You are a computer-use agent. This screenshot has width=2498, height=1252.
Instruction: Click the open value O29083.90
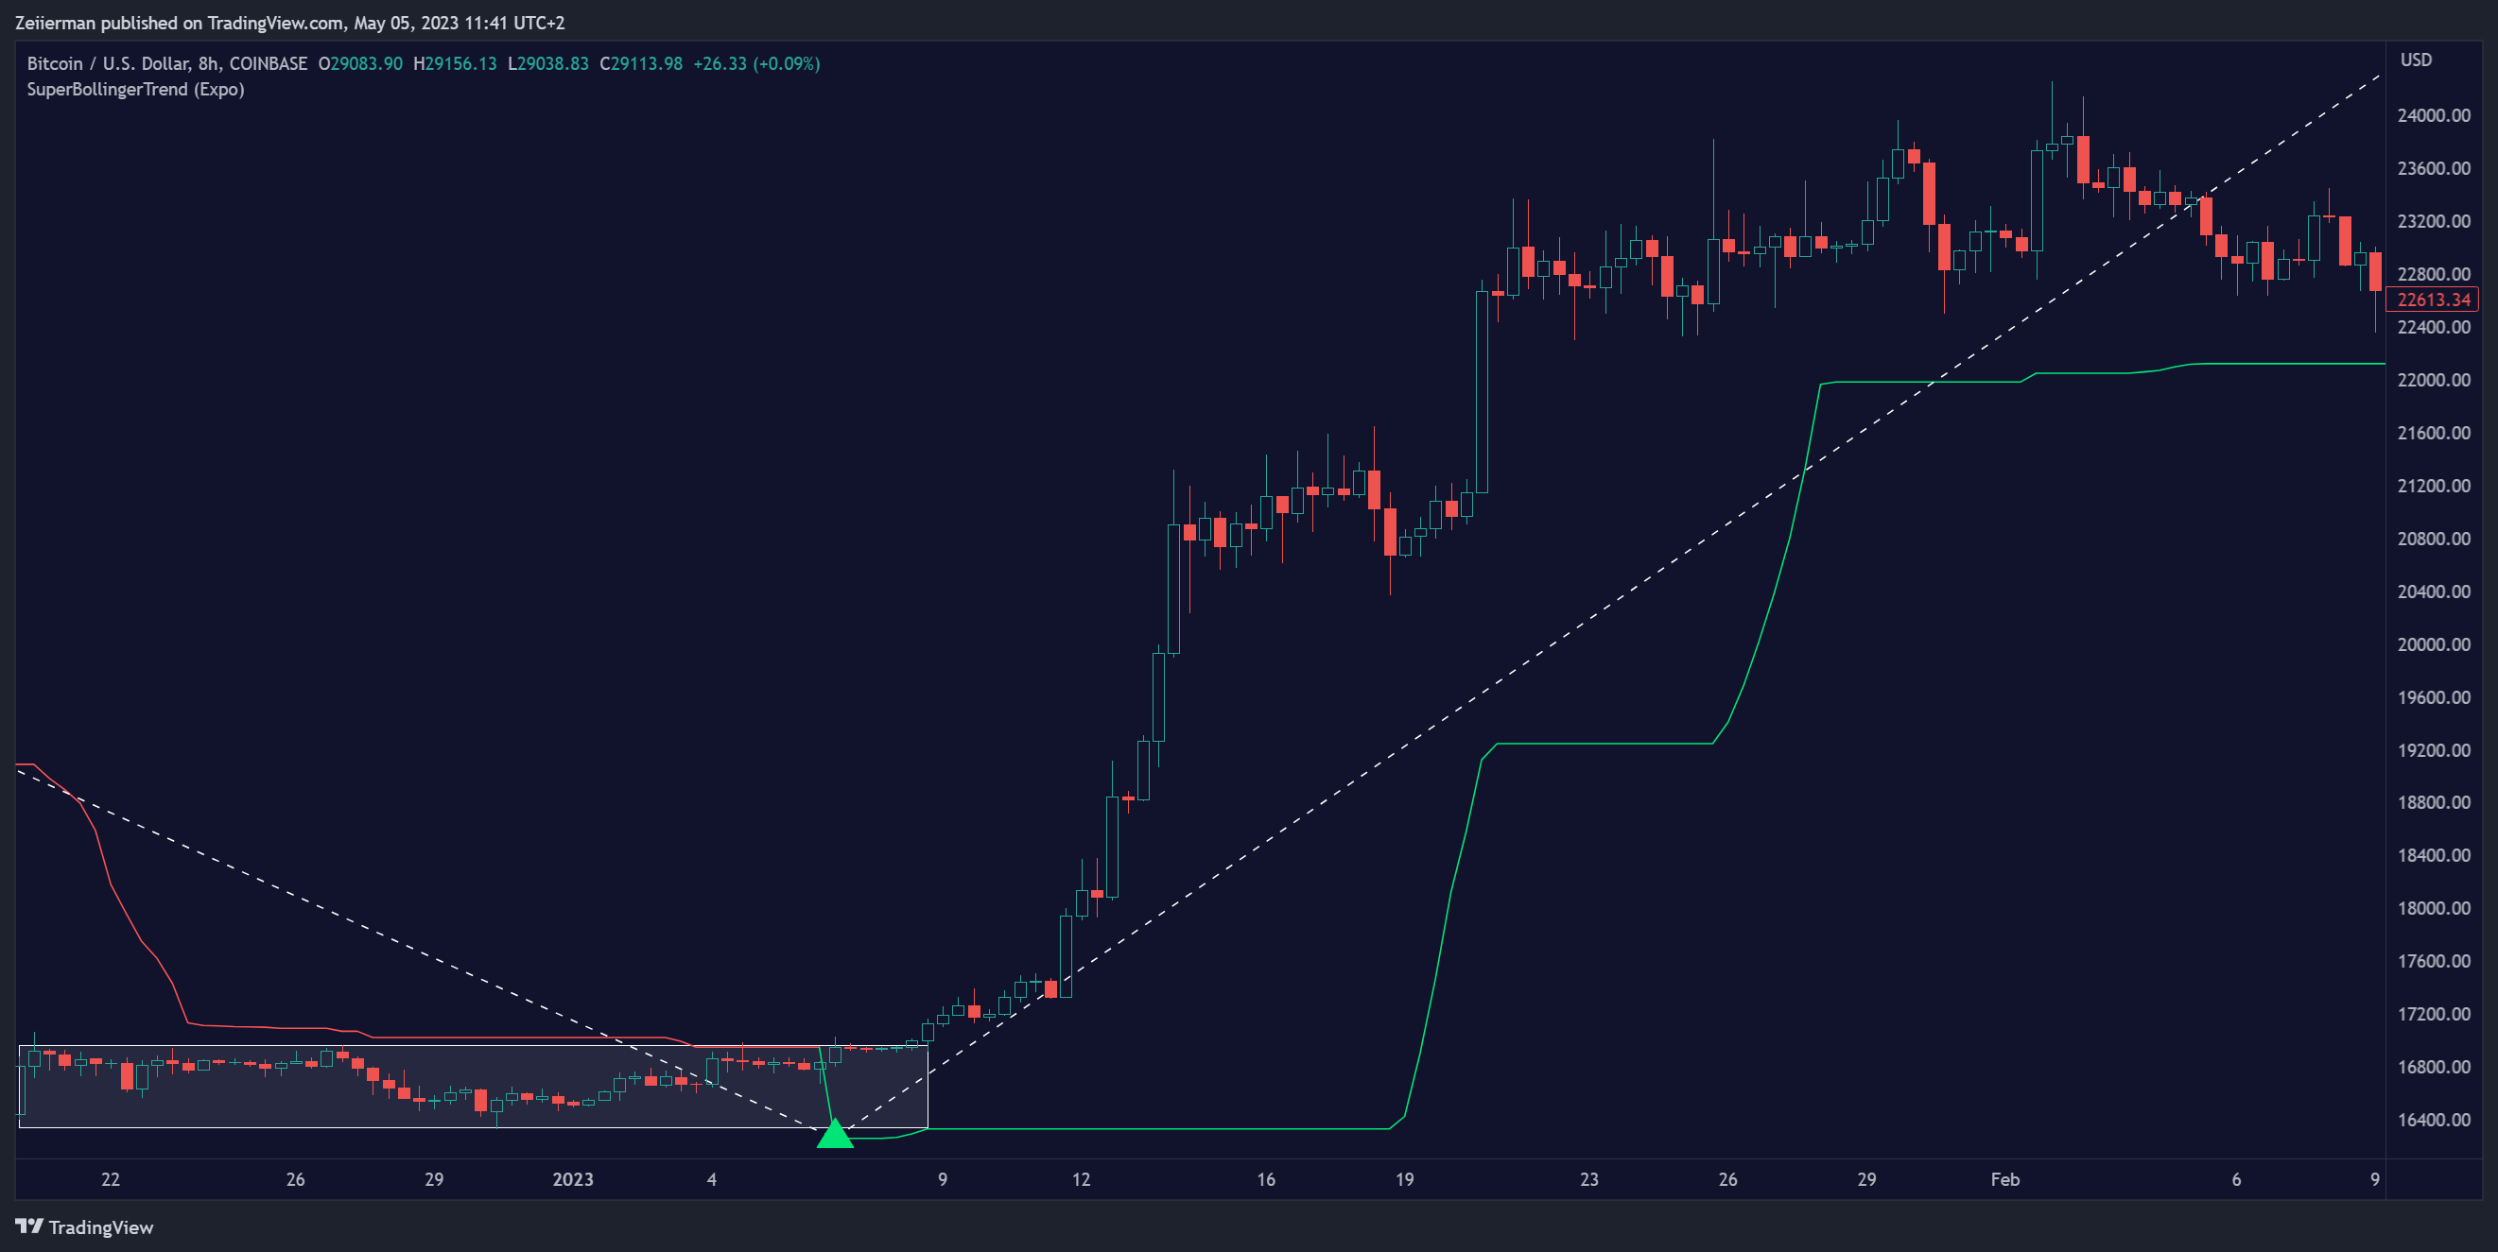coord(360,63)
